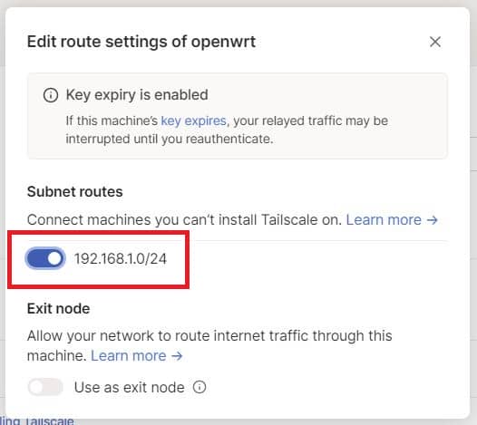This screenshot has height=425, width=477.
Task: Open Learn more under Subnet routes
Action: [384, 219]
